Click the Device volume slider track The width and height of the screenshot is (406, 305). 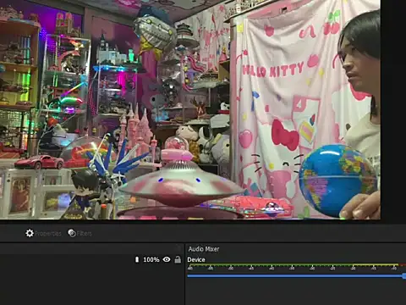(x=297, y=276)
